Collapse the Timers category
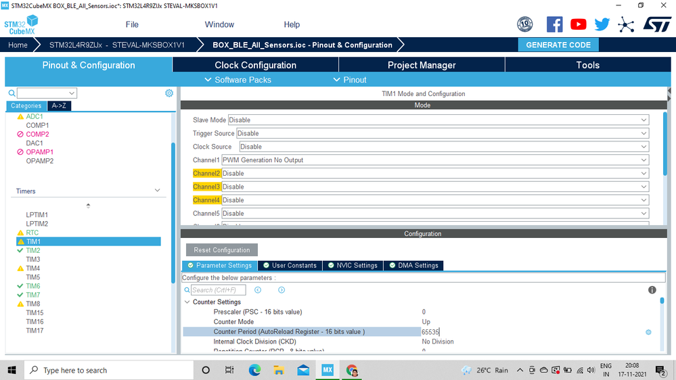Screen dimensions: 676x380 click(158, 191)
